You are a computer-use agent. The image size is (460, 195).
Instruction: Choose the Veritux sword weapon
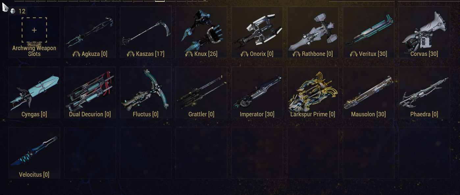coord(369,32)
